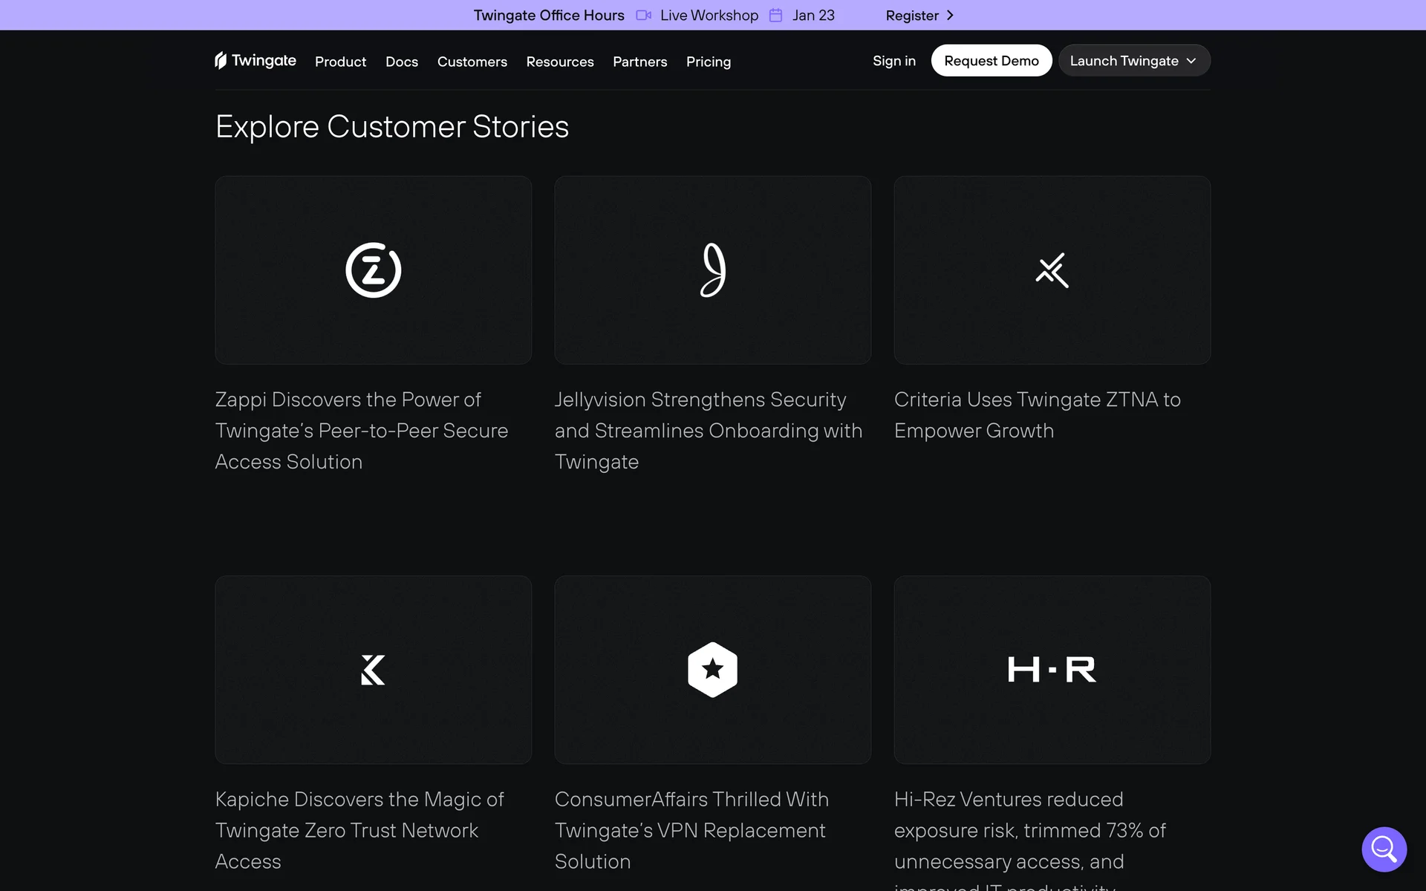Click the video camera icon in banner
Viewport: 1426px width, 891px height.
click(643, 16)
